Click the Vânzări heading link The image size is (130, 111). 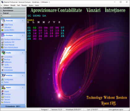[93, 10]
